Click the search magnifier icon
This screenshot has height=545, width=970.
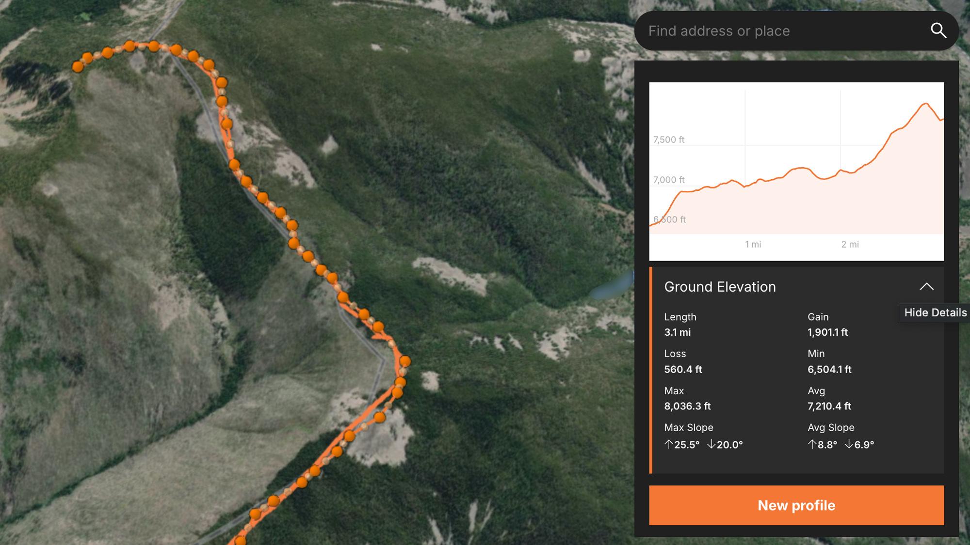point(939,31)
